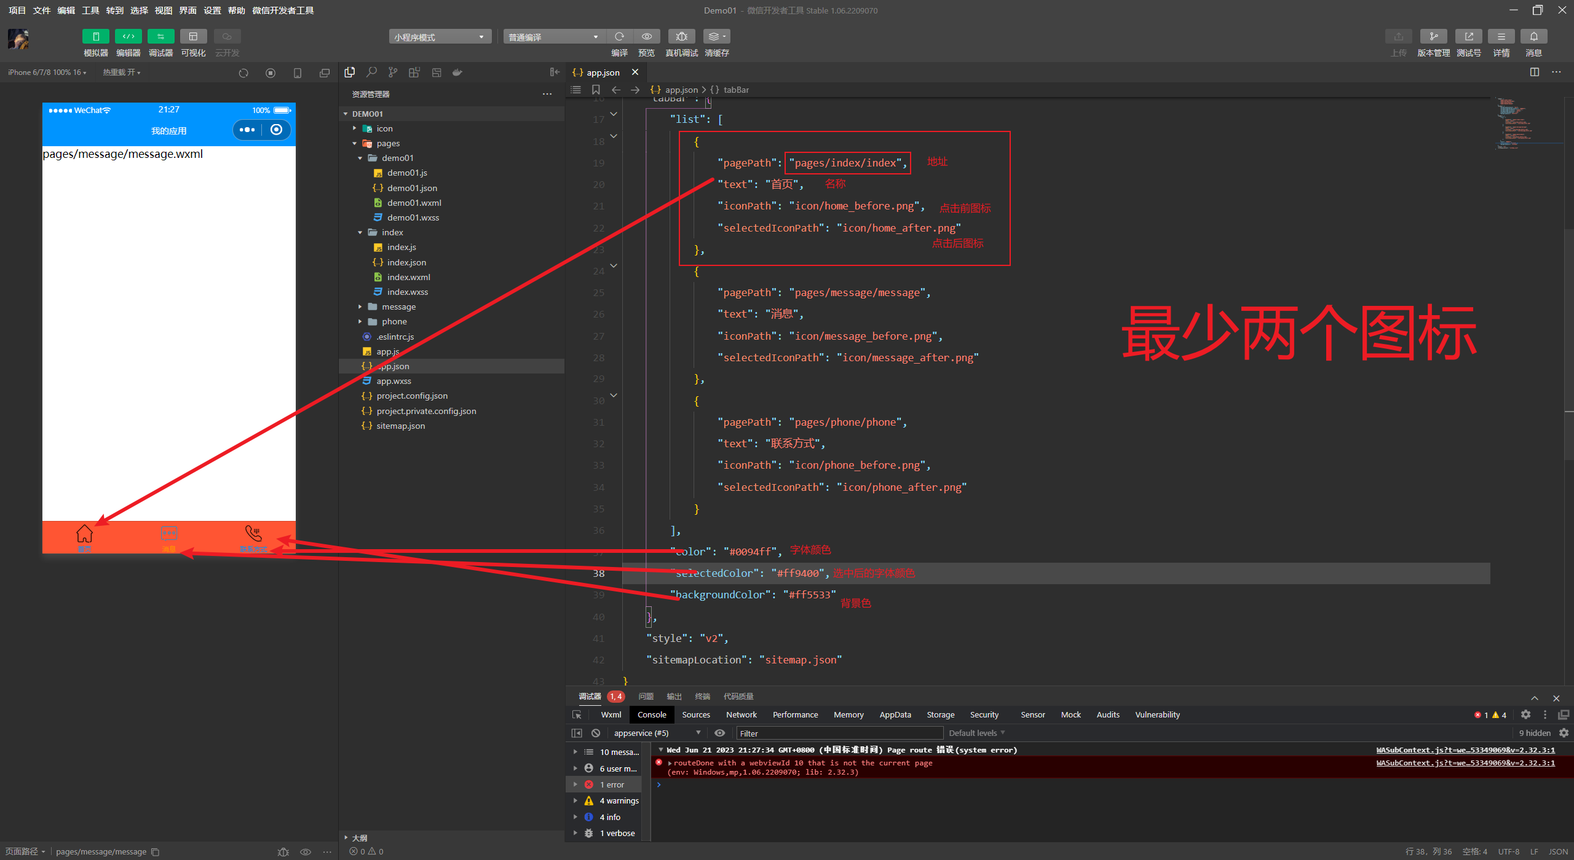Open the Default levels dropdown
This screenshot has width=1574, height=860.
tap(976, 733)
